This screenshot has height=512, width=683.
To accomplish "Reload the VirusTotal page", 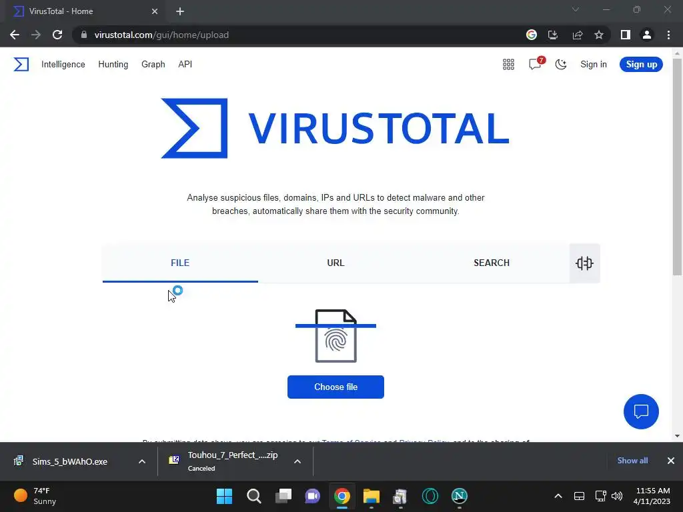I will click(x=57, y=35).
